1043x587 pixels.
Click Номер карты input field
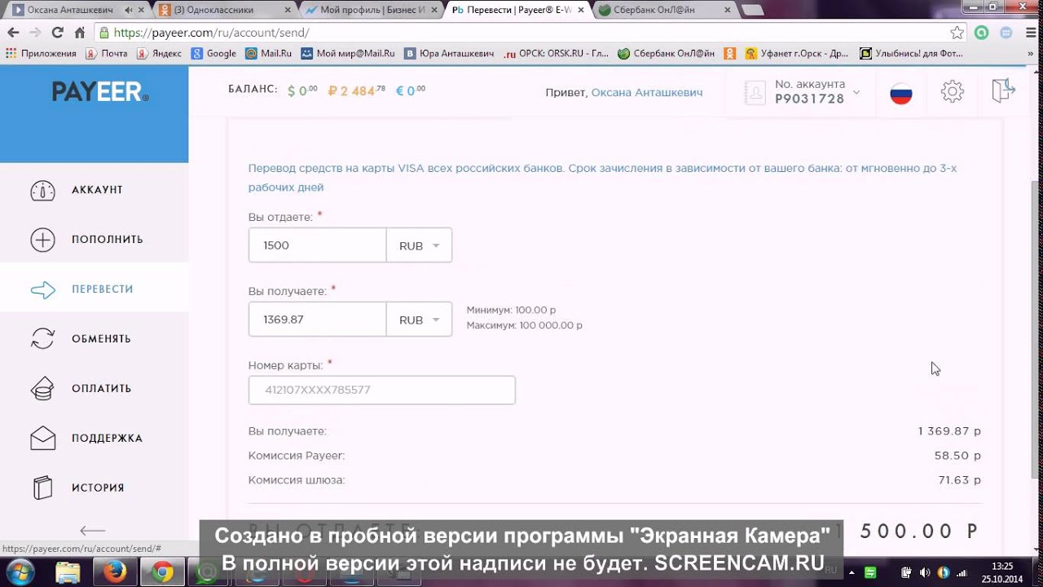381,390
